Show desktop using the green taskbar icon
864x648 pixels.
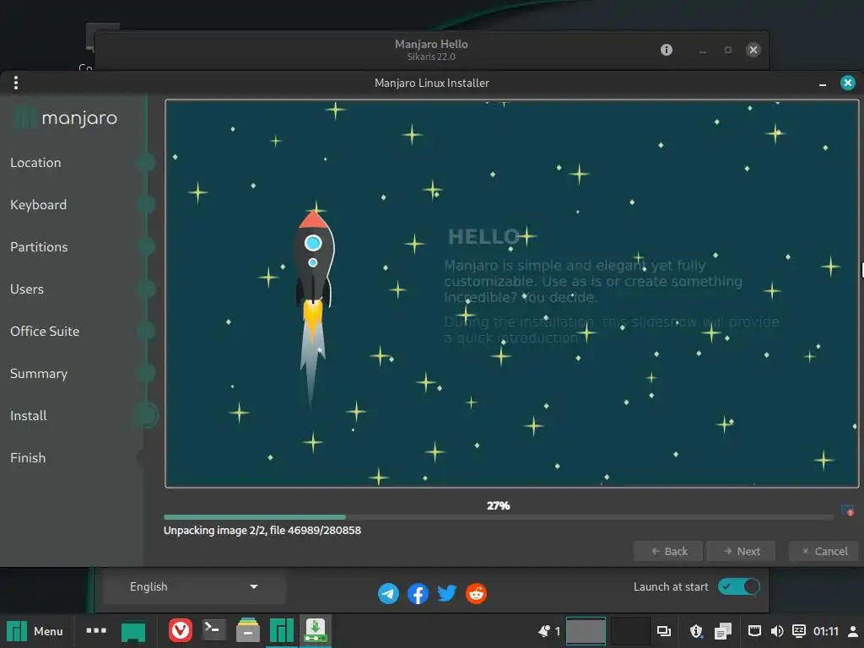(132, 631)
